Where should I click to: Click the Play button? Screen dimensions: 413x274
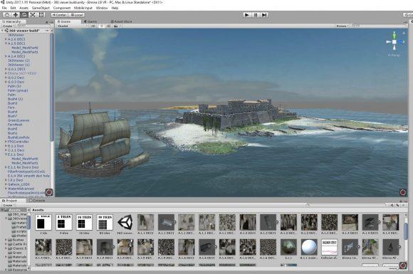coord(247,15)
